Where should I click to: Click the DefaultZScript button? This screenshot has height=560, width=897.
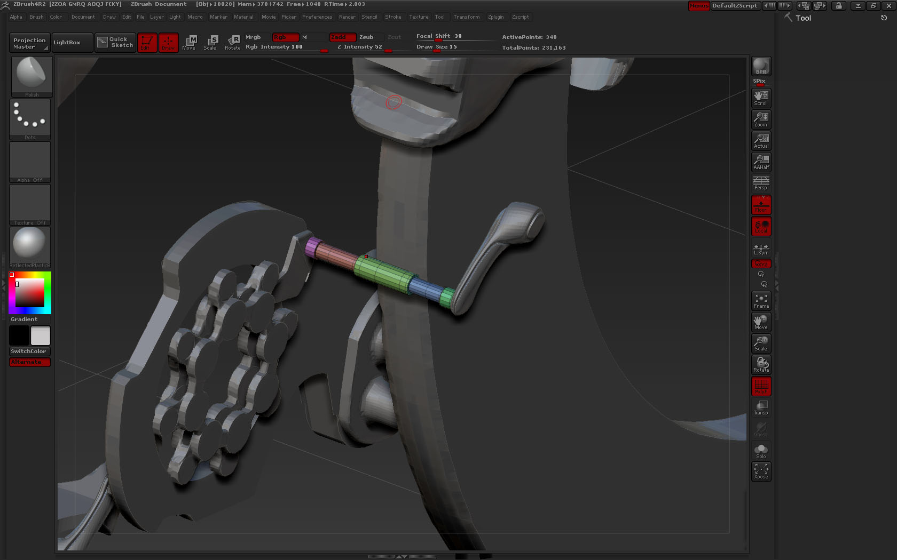[735, 5]
